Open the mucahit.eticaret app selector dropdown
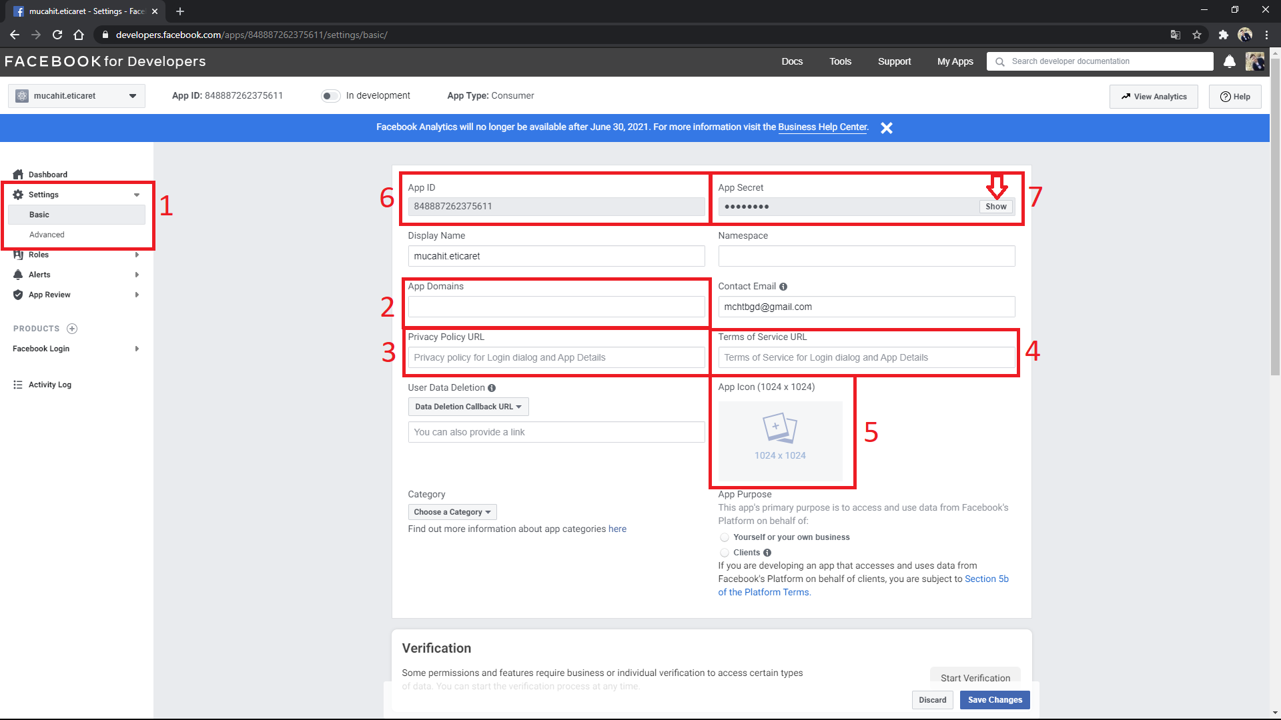Viewport: 1281px width, 720px height. (x=77, y=96)
